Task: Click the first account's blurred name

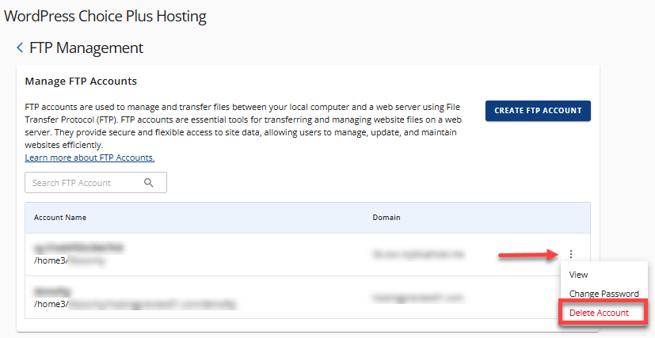Action: coord(78,248)
